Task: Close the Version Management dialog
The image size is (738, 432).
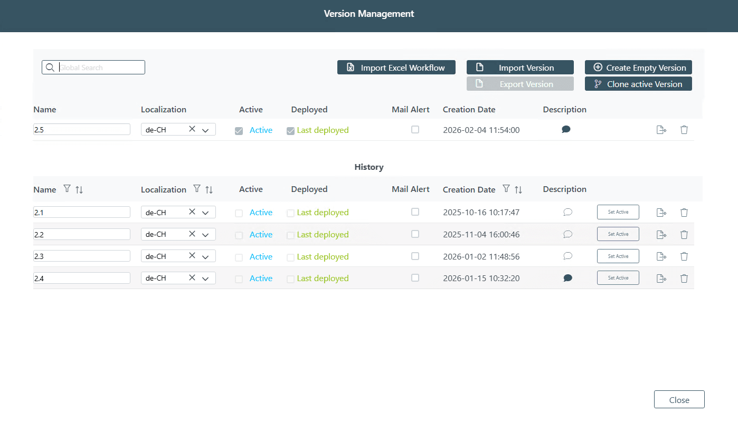Action: [679, 399]
